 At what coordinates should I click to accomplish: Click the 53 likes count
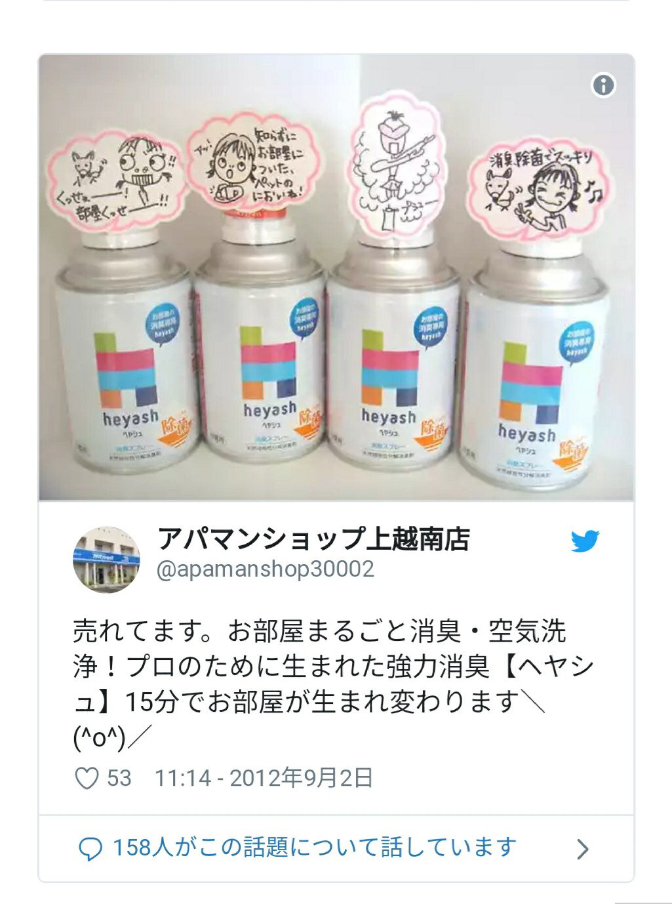119,779
